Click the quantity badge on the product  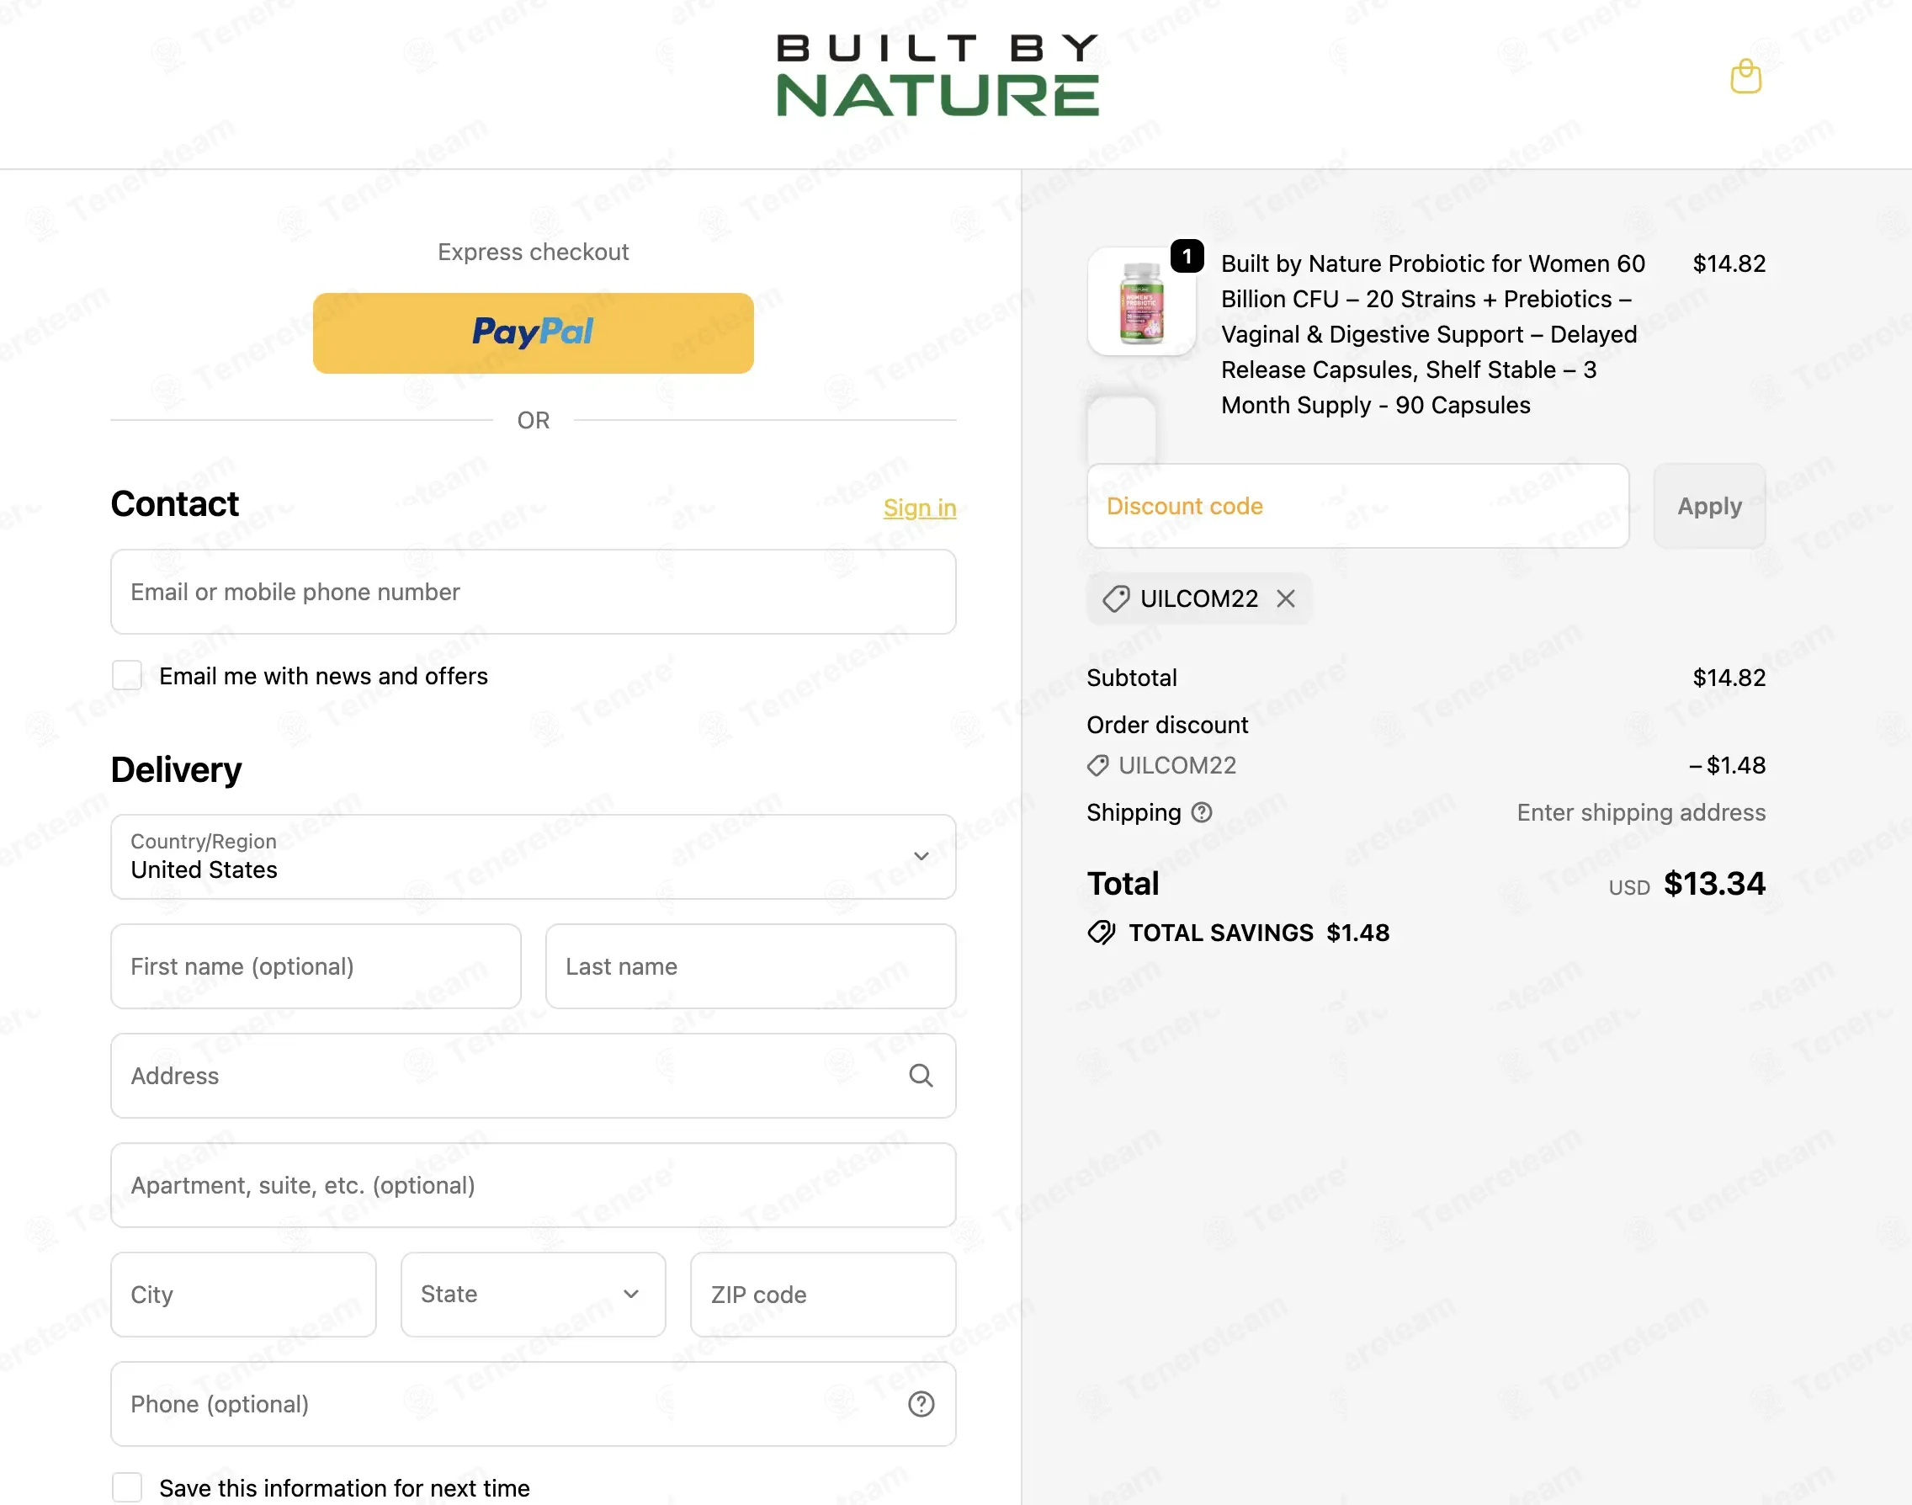click(1187, 256)
